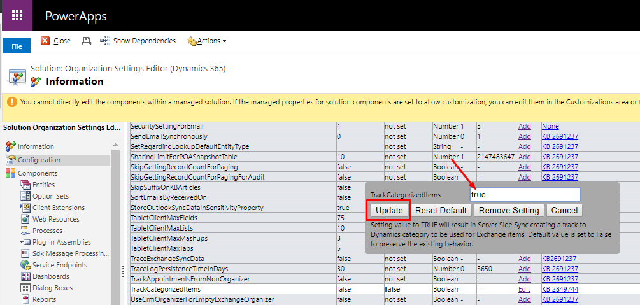Click the solution header icon
Viewport: 640px width, 305px height.
pos(17,76)
